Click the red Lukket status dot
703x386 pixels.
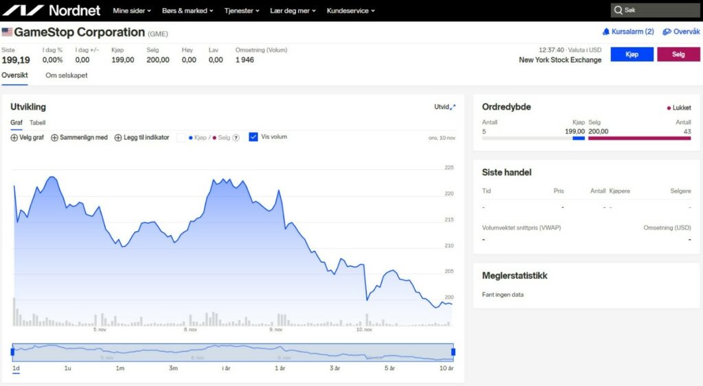(x=669, y=108)
